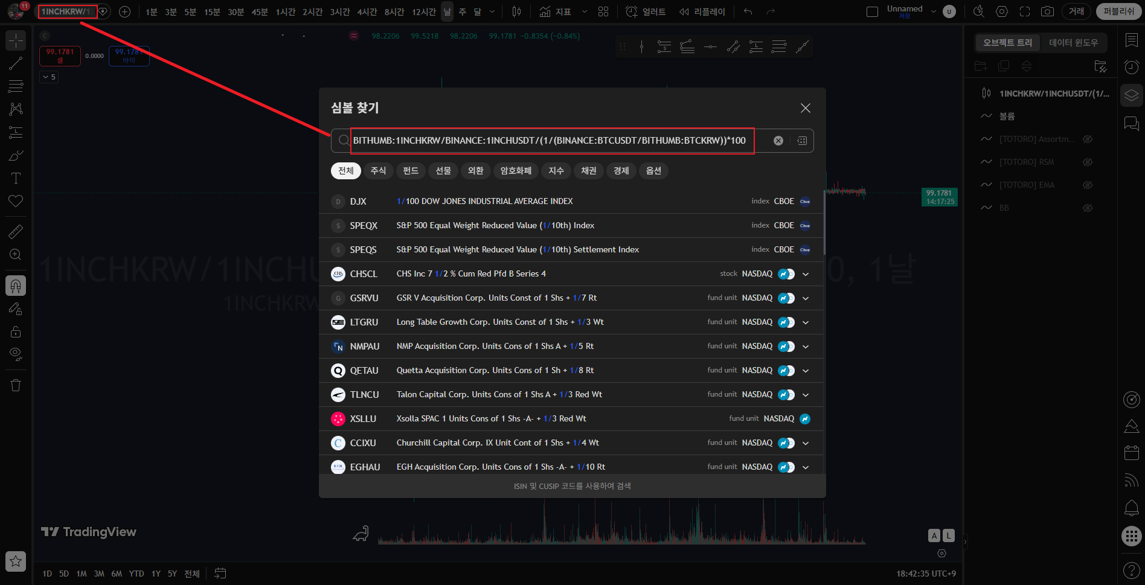Select the DJX search result
The image size is (1145, 585).
click(571, 202)
